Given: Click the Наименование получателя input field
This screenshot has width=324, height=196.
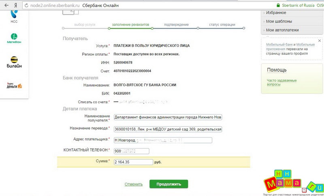Looking at the screenshot, I should point(168,117).
